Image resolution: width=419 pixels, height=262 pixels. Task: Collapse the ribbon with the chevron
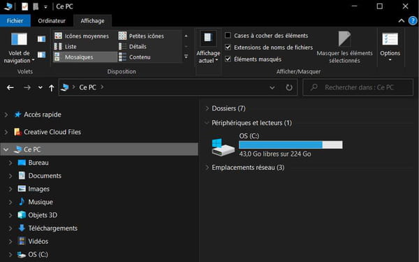[402, 20]
